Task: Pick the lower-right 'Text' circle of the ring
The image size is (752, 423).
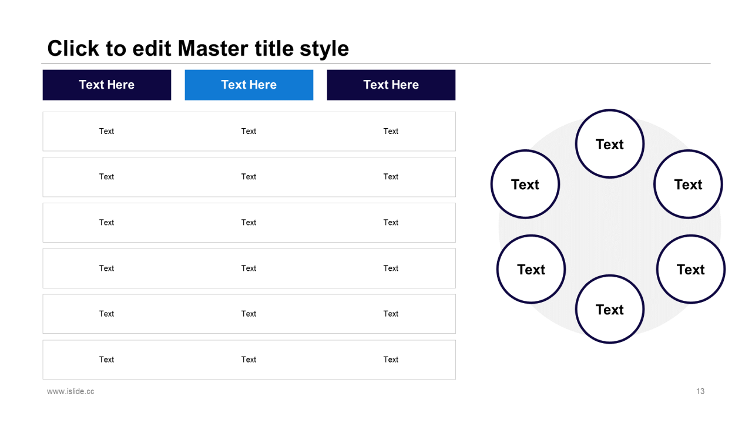Action: coord(691,269)
